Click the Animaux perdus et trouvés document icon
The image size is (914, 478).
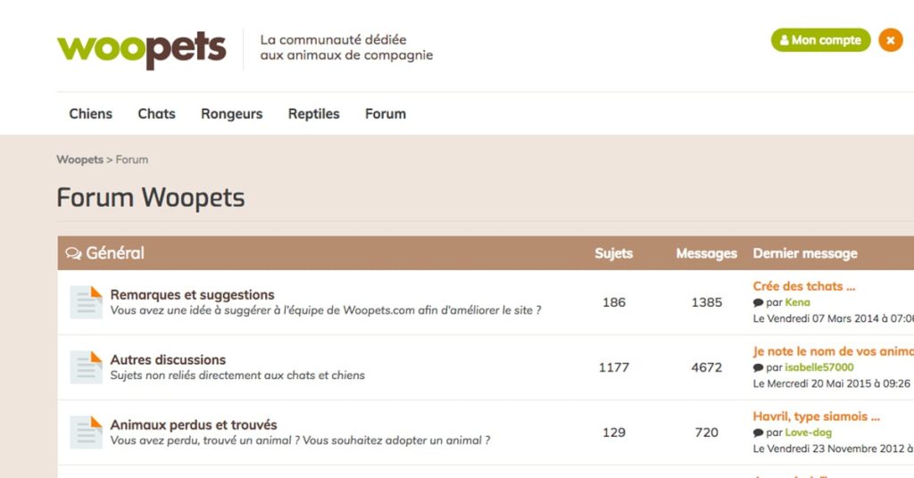[87, 433]
